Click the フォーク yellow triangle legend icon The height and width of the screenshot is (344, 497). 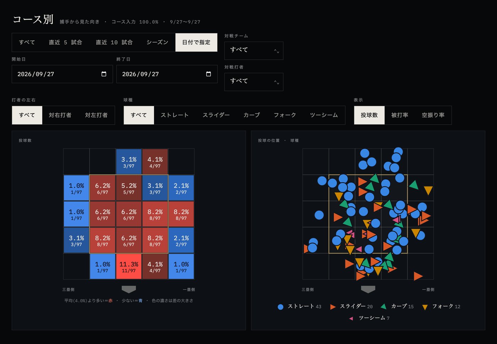click(425, 307)
